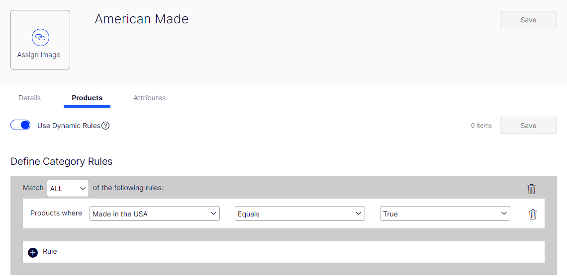Click the Define Category Rules heading
This screenshot has height=277, width=567.
point(62,161)
